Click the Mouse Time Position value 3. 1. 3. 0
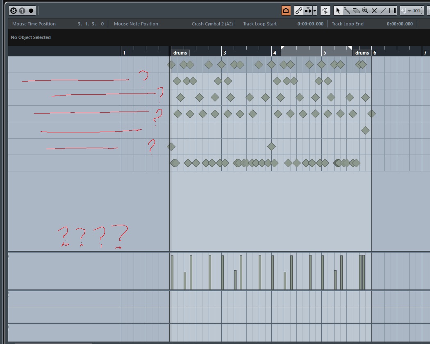 click(91, 24)
